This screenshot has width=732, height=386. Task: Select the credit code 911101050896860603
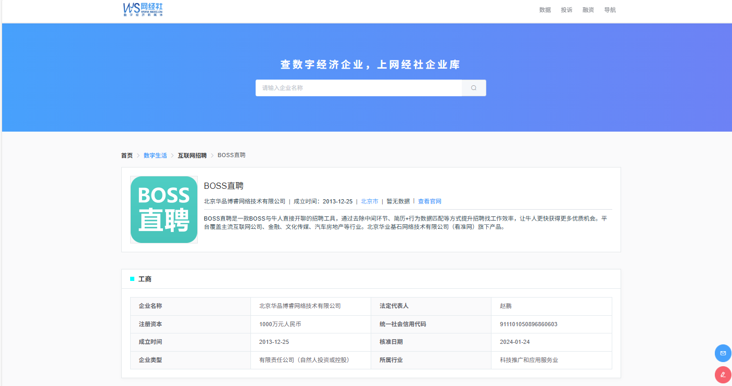528,324
